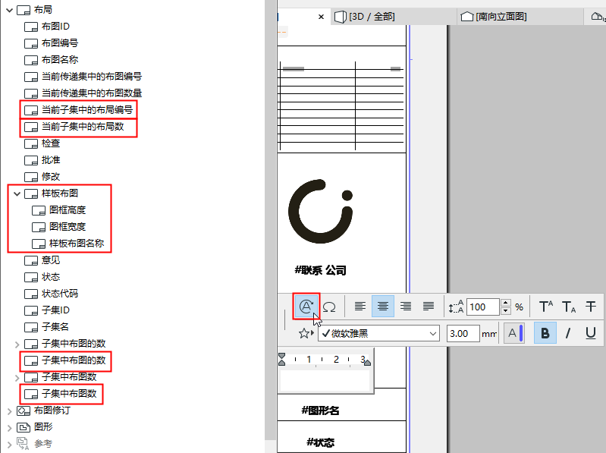606x453 pixels.
Task: Open the Insert Symbol (Ω) tool
Action: [329, 307]
